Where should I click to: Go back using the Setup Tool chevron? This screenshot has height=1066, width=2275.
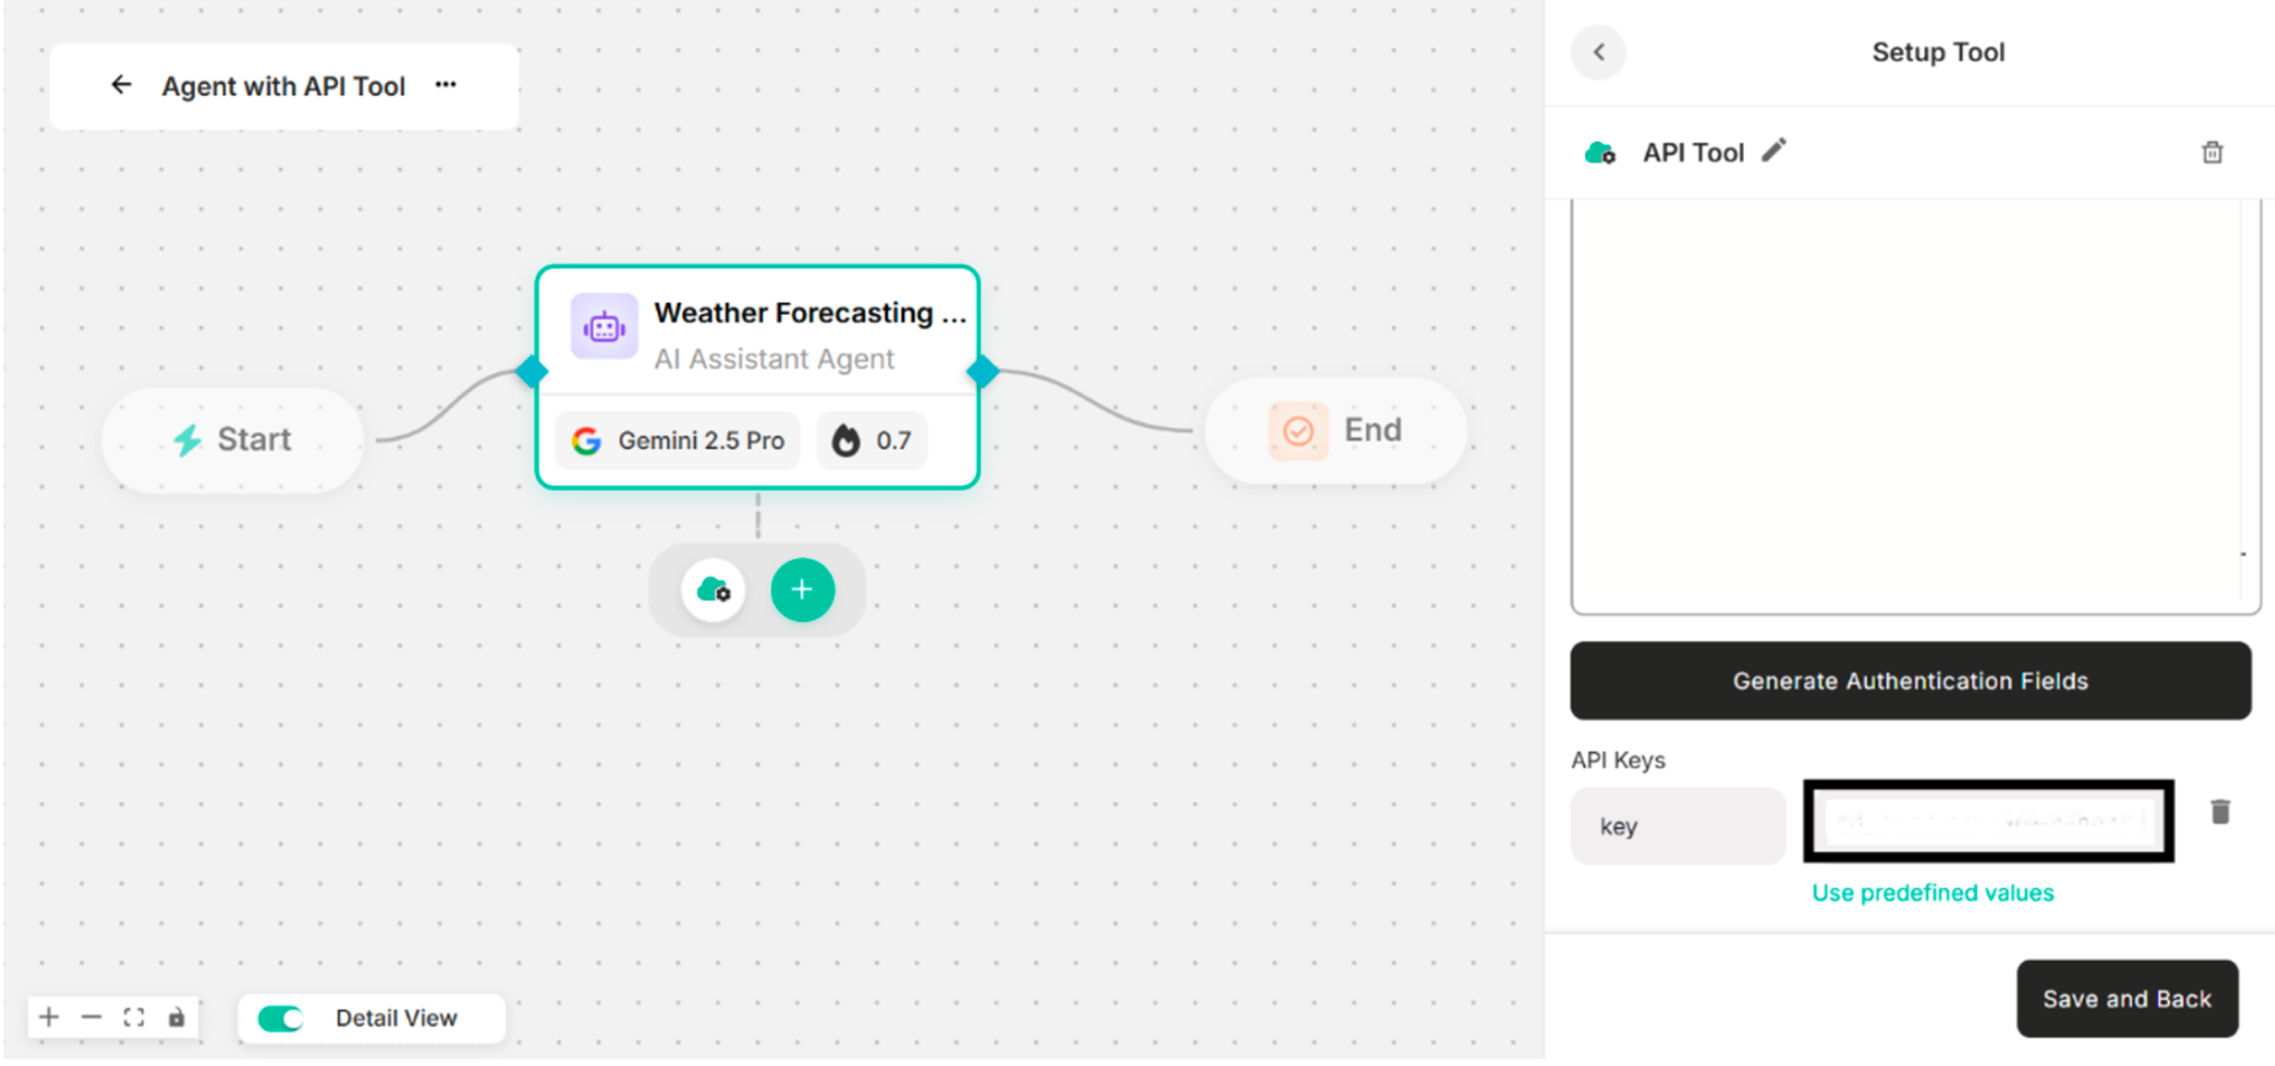point(1598,52)
